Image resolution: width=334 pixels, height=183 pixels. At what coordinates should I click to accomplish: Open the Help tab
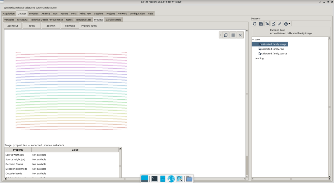(x=150, y=14)
